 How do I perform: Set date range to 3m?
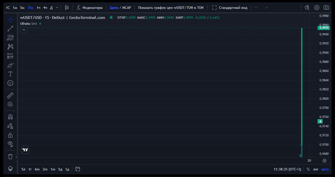point(45,169)
